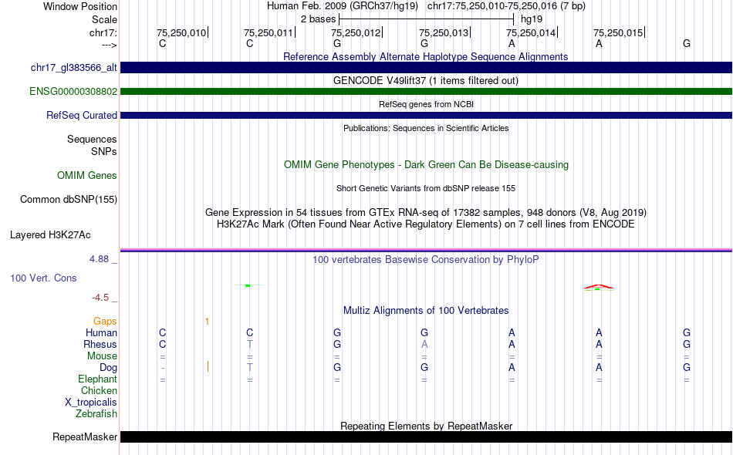Click the OMIM Genes track label
The width and height of the screenshot is (733, 455).
tap(87, 176)
